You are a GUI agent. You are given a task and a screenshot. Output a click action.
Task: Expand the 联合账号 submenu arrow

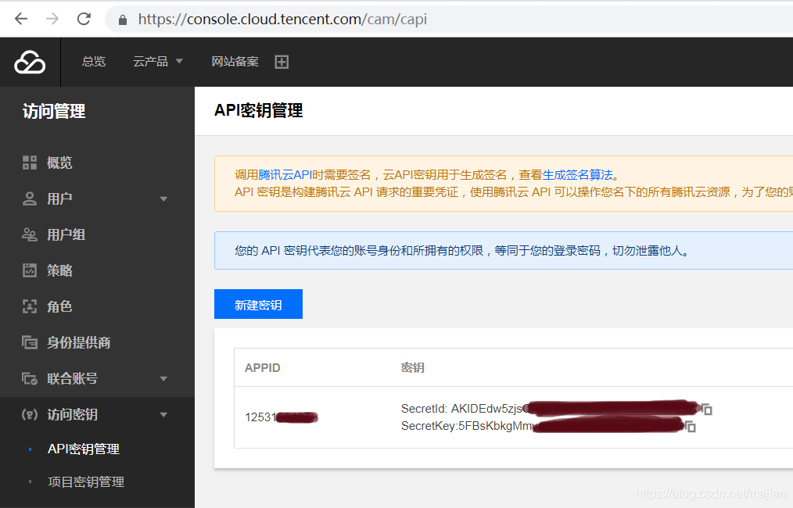163,378
